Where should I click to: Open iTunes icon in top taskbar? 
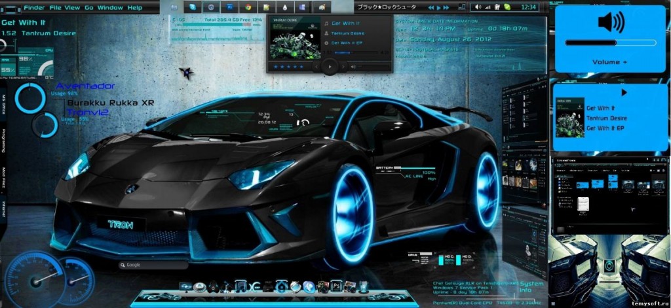pyautogui.click(x=211, y=7)
